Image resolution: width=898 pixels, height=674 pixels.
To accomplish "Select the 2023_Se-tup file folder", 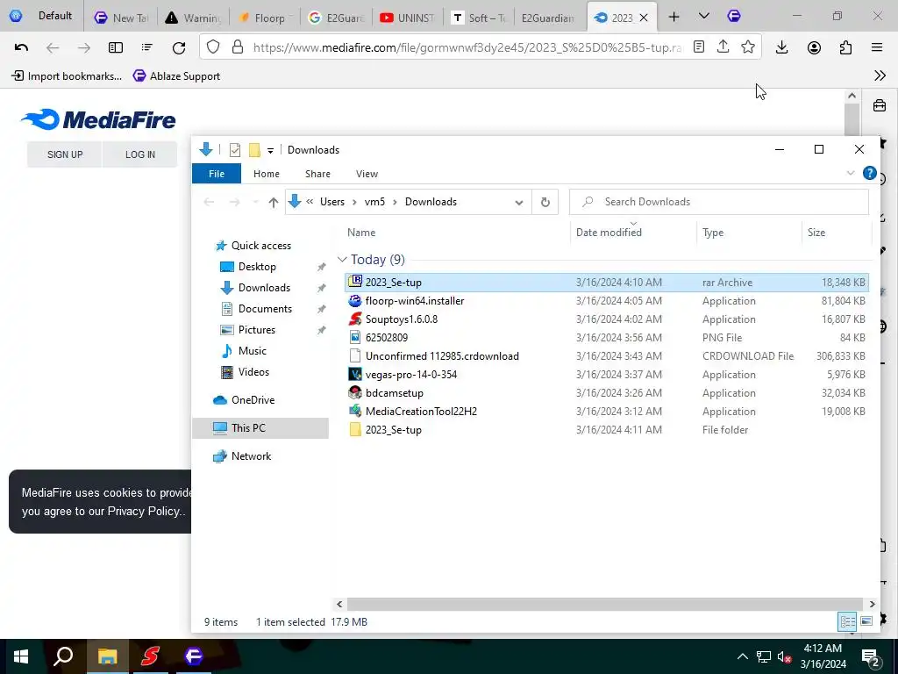I will 607,430.
